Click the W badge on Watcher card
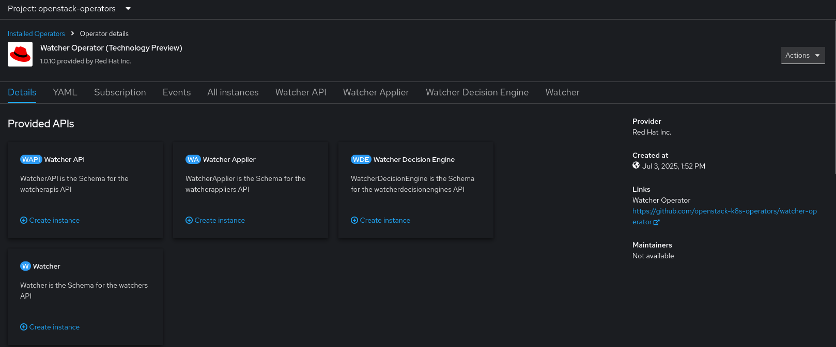Viewport: 836px width, 347px height. (x=25, y=266)
